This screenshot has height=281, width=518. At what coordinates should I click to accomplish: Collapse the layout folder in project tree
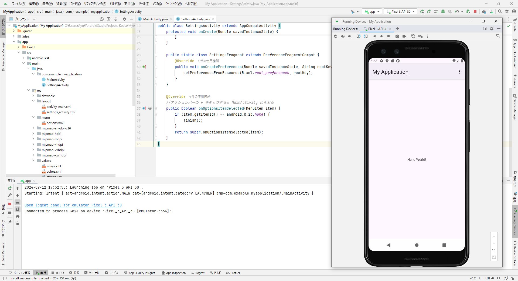point(33,101)
